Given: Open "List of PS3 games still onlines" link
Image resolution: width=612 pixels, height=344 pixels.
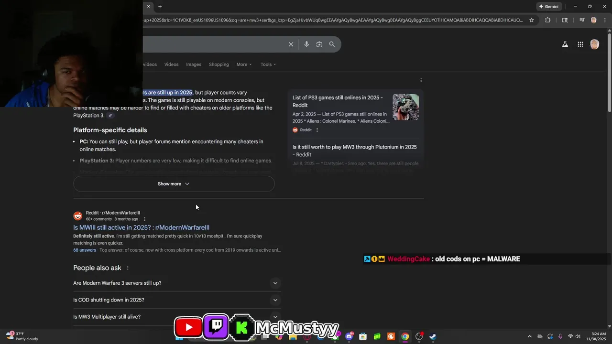Looking at the screenshot, I should click(x=338, y=101).
